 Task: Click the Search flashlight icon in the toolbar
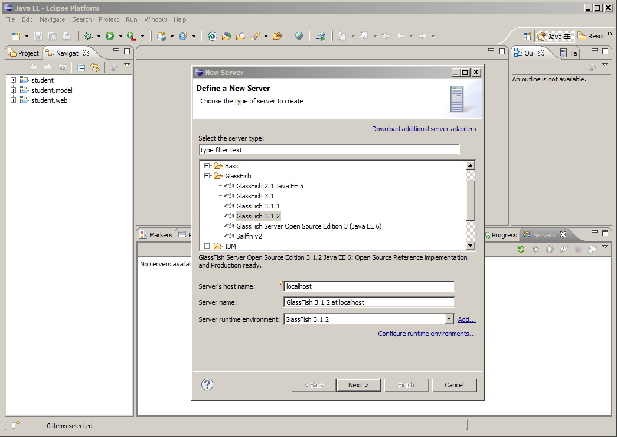[x=255, y=36]
